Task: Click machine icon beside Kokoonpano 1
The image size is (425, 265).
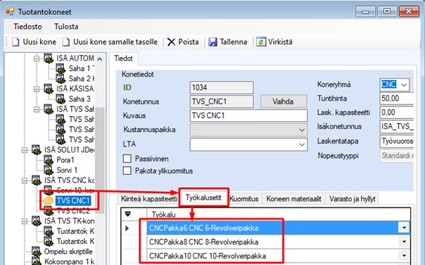Action: point(36,262)
